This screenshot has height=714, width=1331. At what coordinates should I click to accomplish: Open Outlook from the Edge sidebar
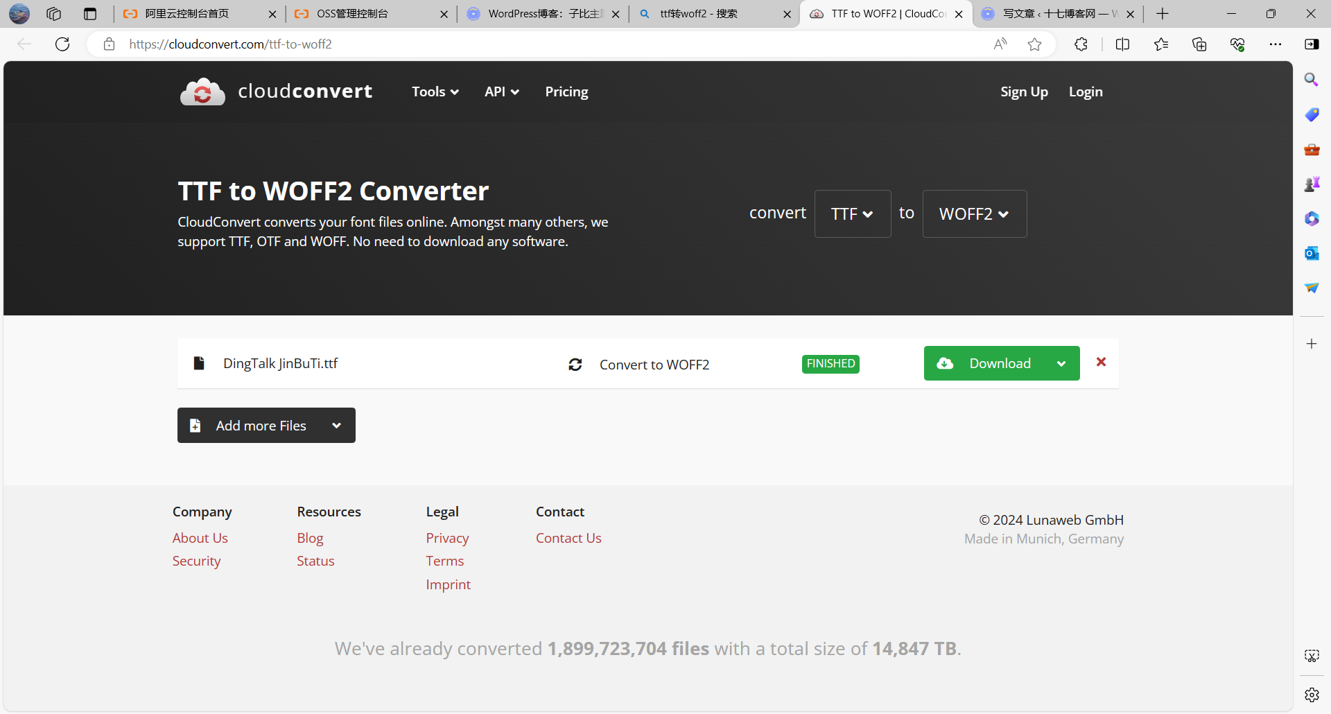1311,253
